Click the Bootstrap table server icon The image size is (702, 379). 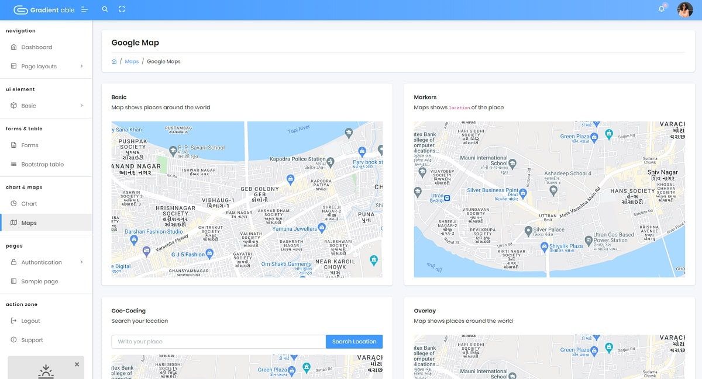tap(14, 165)
